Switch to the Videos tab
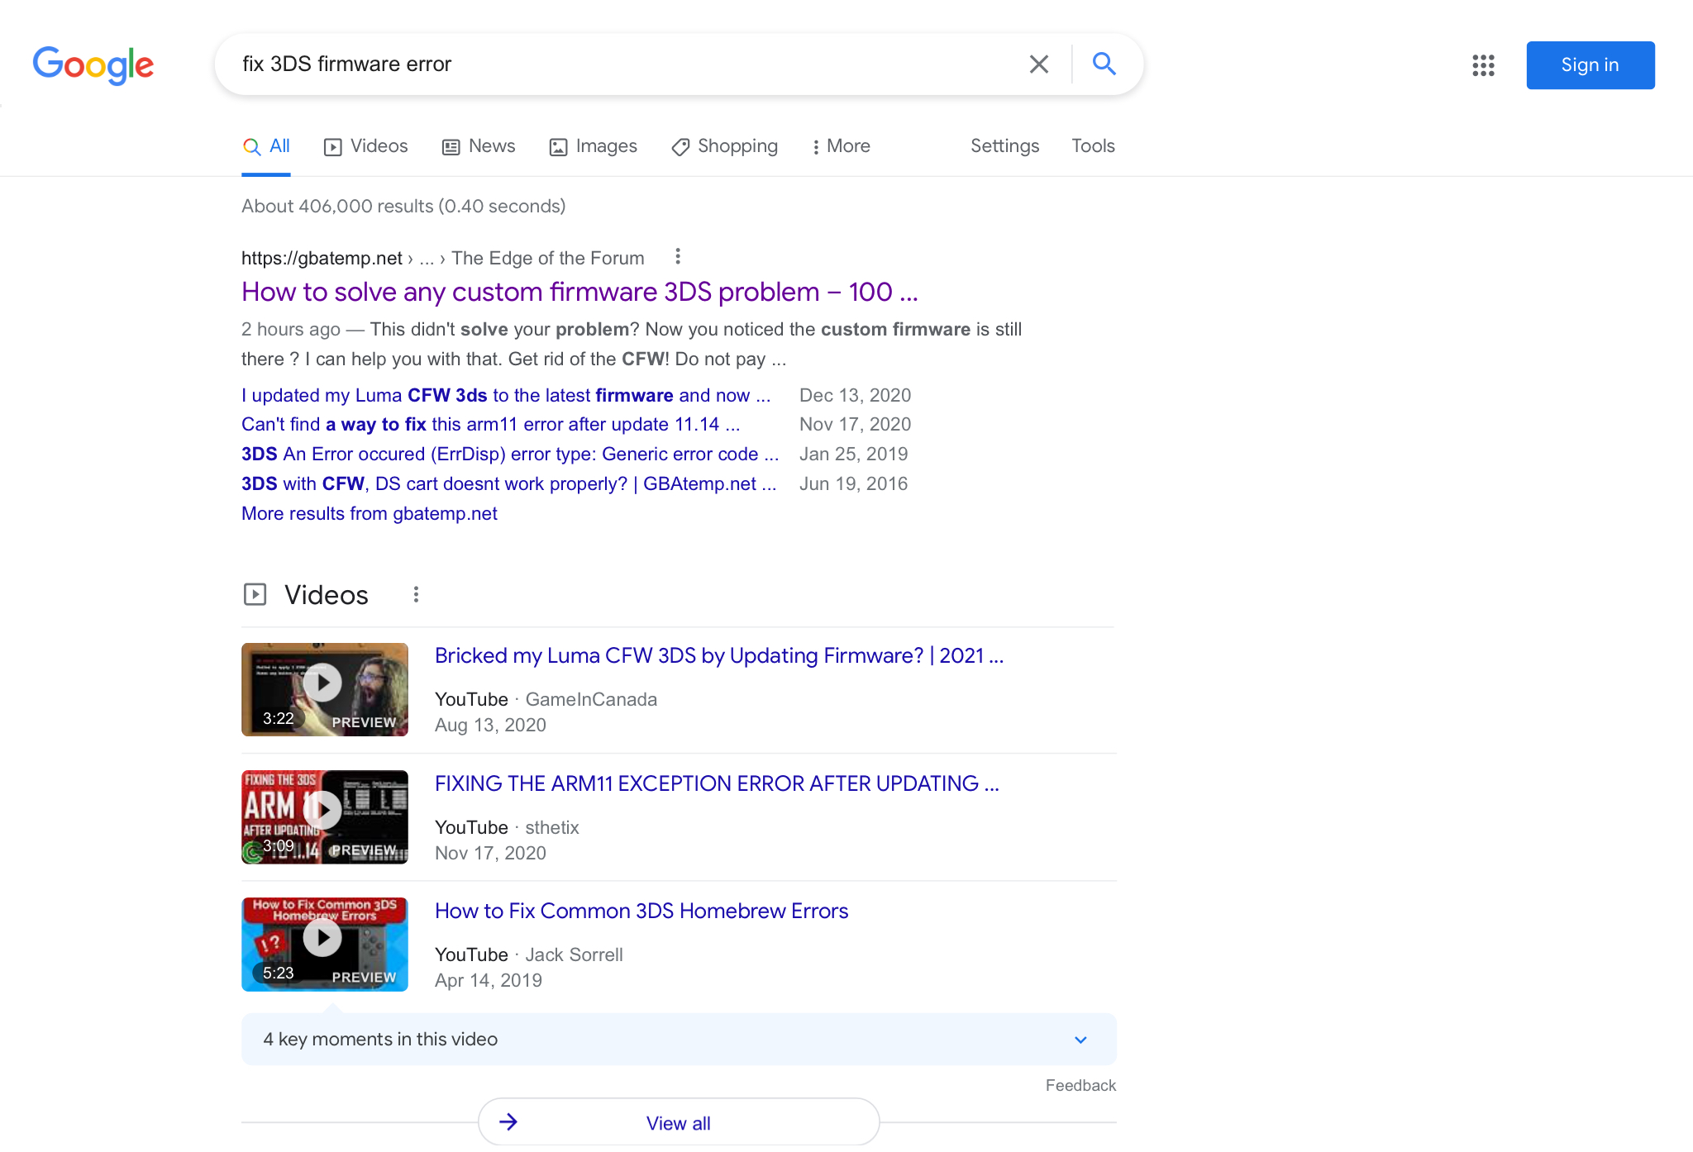 coord(366,146)
